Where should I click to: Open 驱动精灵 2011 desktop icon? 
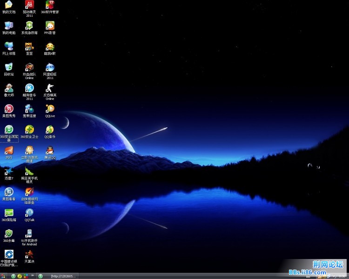29,5
